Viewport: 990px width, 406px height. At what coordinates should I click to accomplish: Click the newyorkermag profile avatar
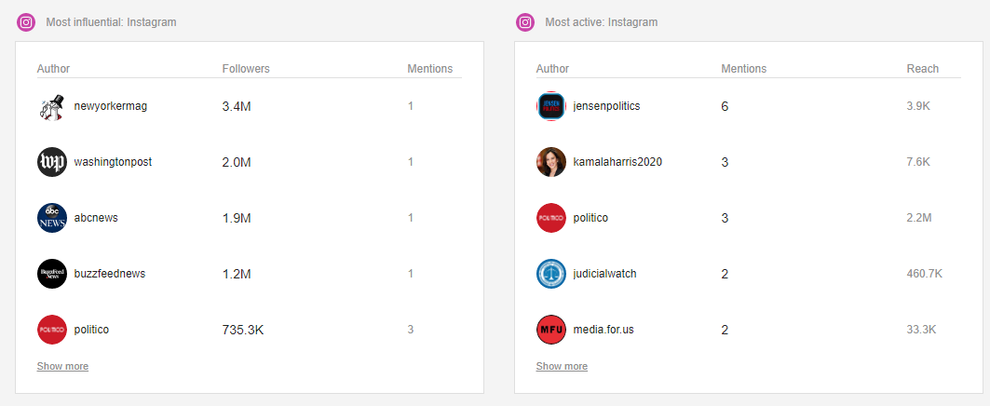click(52, 107)
